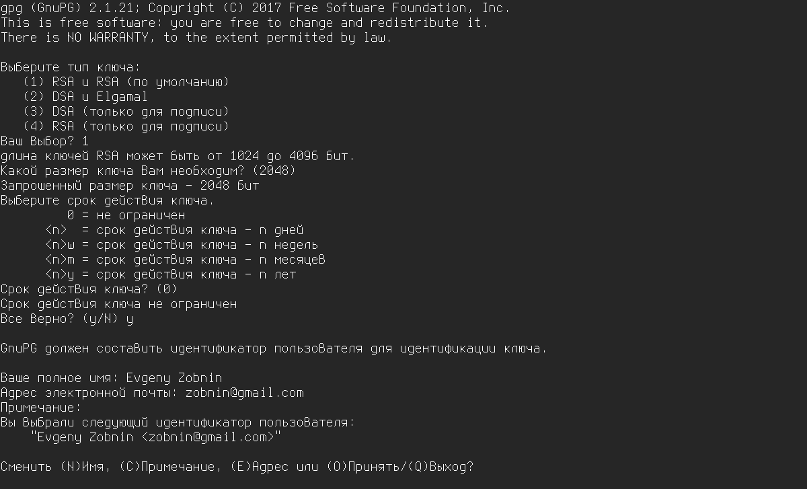
Task: Click the "Все верно? (y/N) y" confirmation line
Action: point(67,319)
